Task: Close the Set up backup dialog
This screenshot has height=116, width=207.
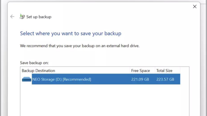Action: pyautogui.click(x=195, y=6)
